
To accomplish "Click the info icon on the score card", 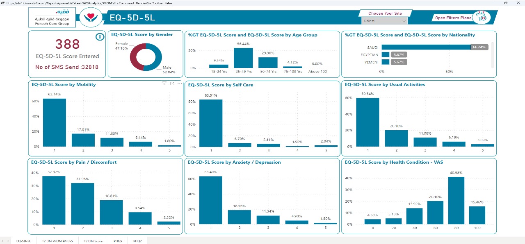I will [x=100, y=37].
